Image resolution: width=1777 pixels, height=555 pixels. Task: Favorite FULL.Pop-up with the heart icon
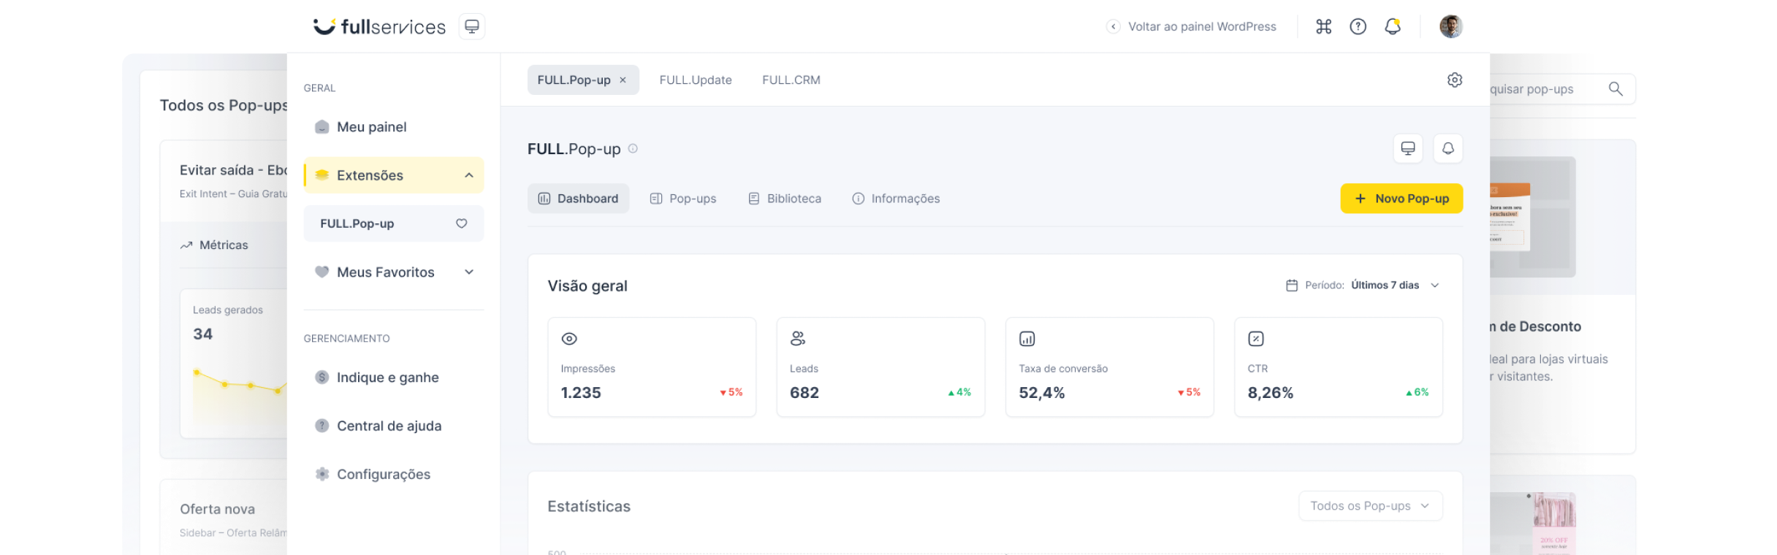461,223
